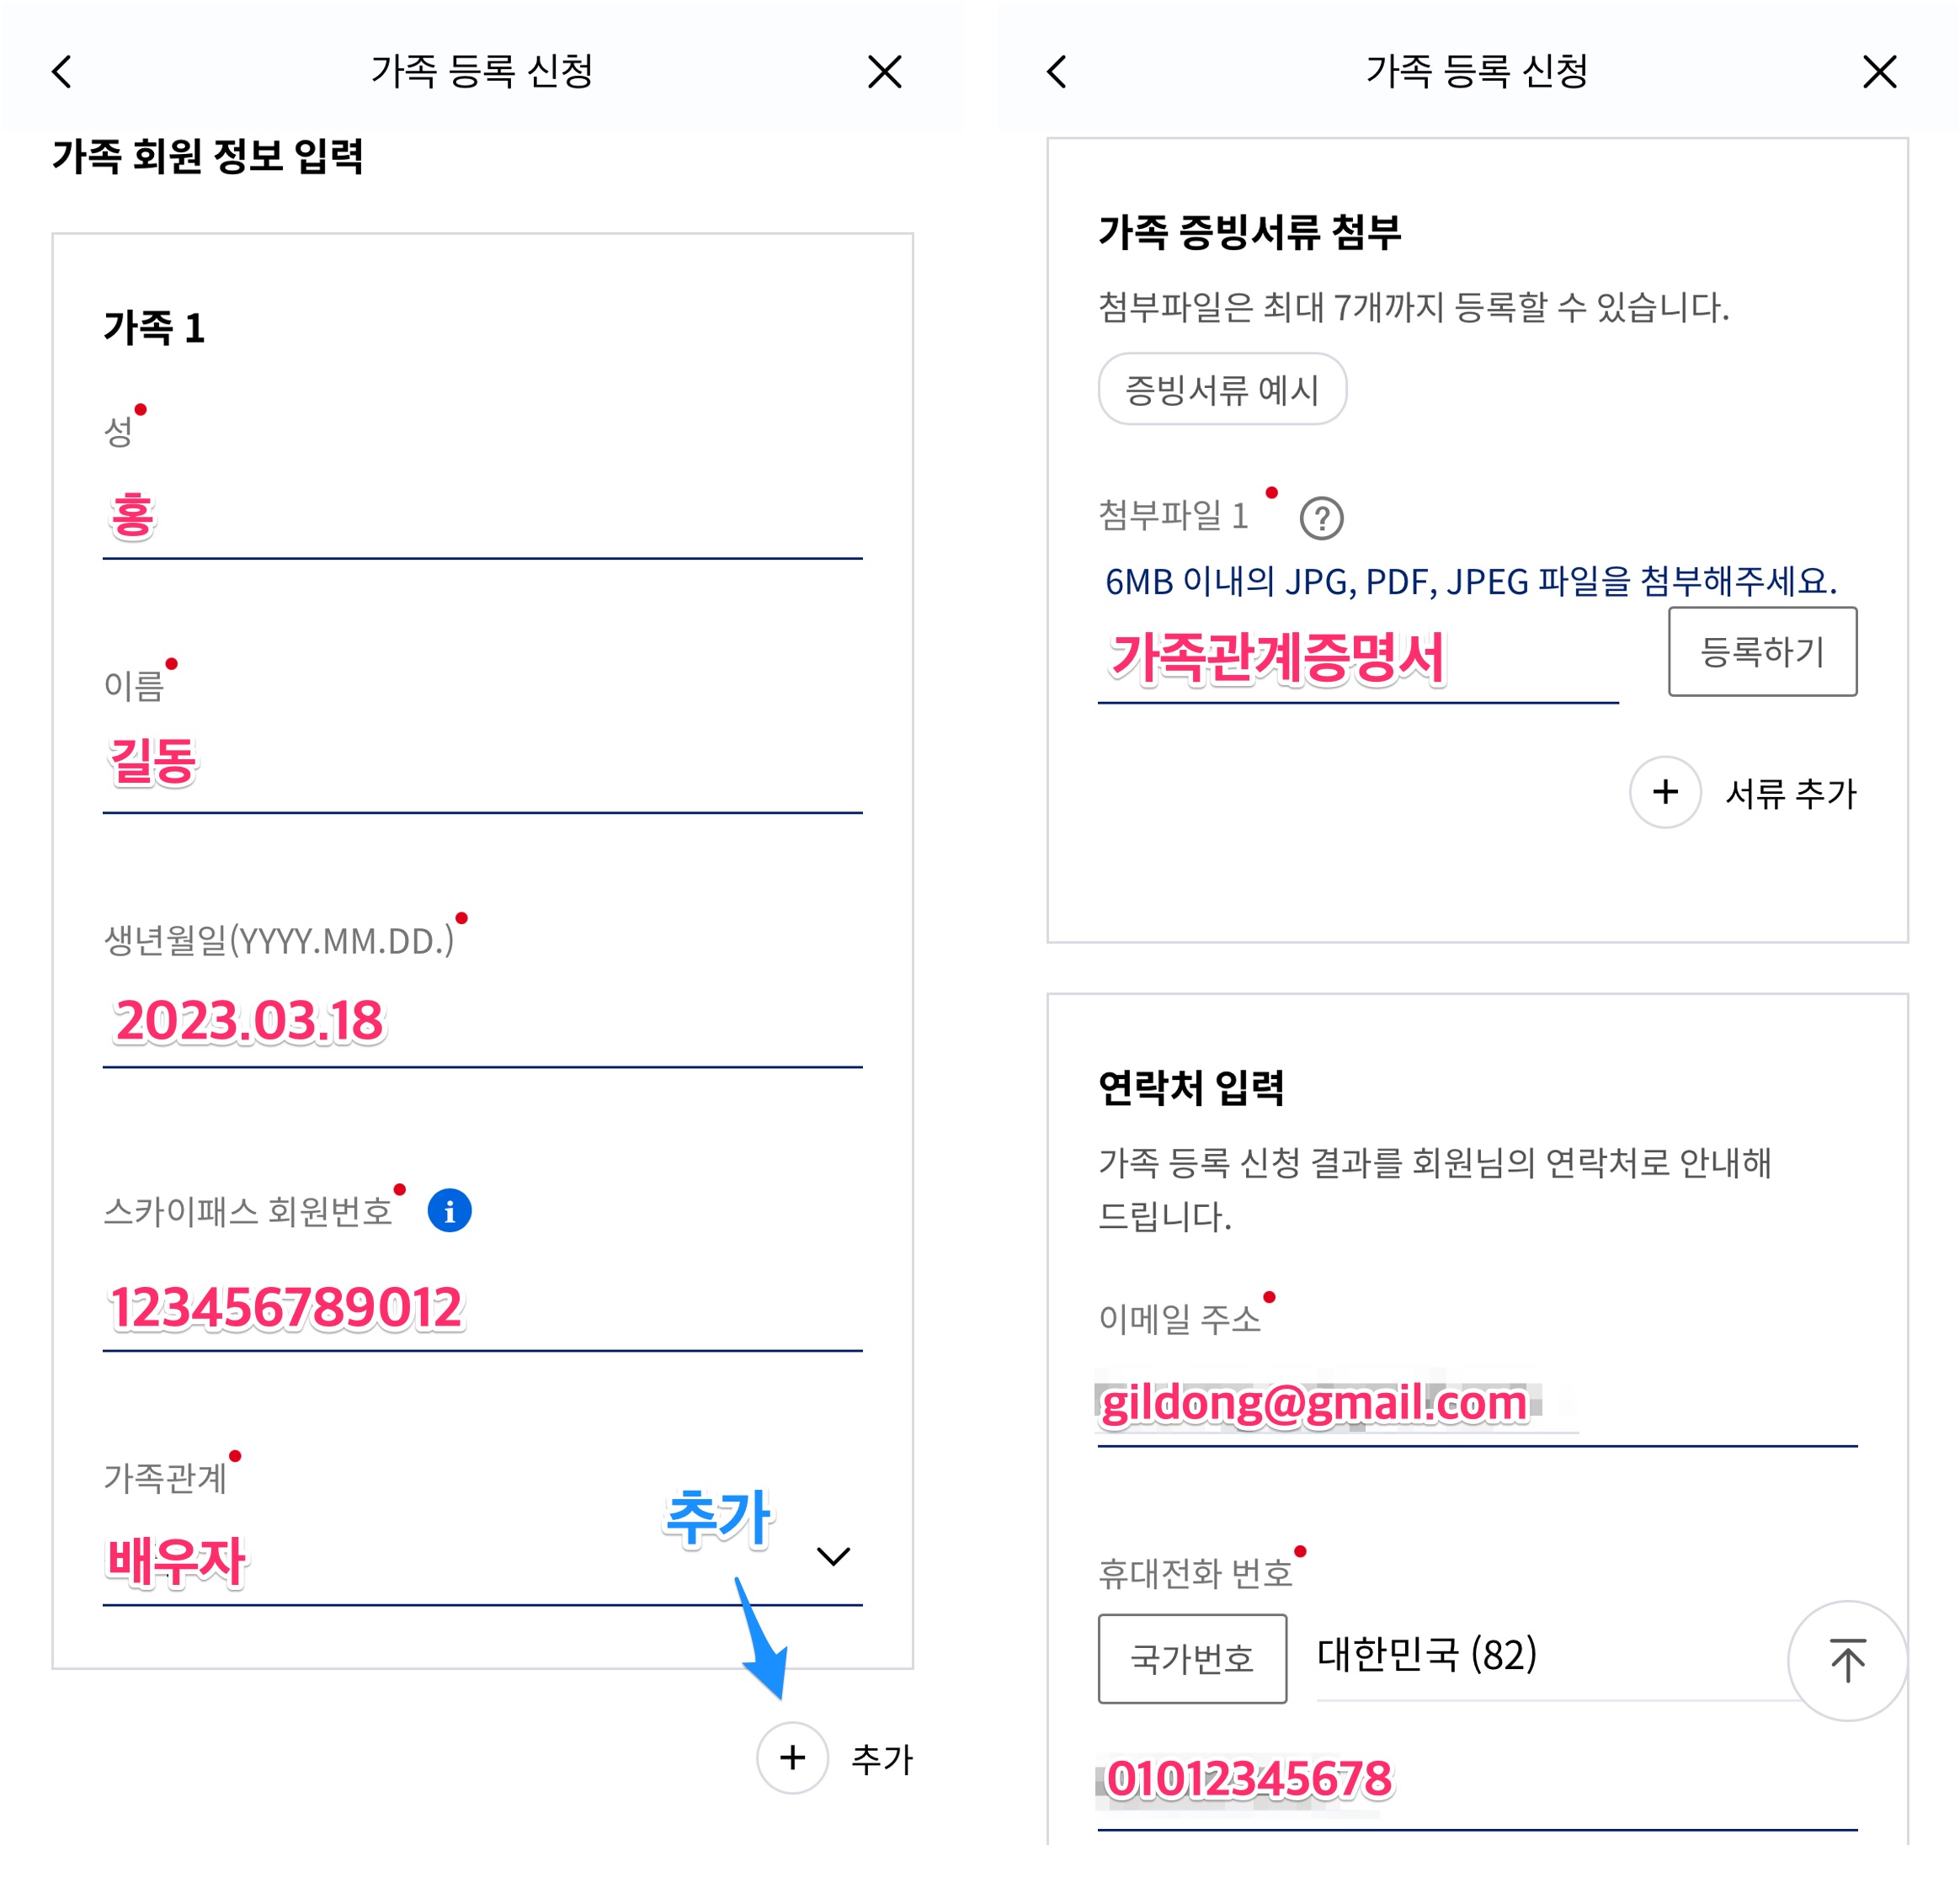The width and height of the screenshot is (1960, 1882).
Task: Close the 가족 등록 신청 screen with the X
Action: click(884, 72)
